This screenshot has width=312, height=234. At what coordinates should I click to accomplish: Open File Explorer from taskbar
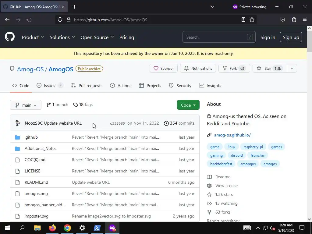click(x=37, y=228)
